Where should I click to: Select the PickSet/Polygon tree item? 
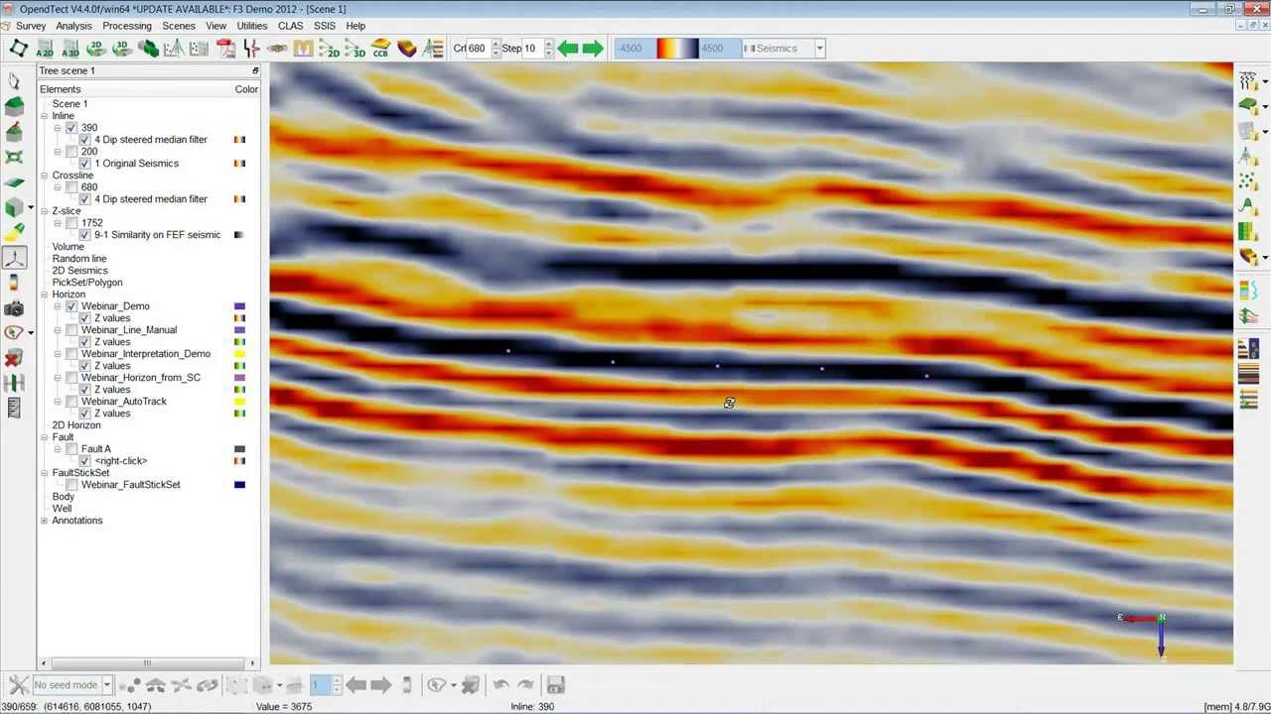click(x=87, y=283)
